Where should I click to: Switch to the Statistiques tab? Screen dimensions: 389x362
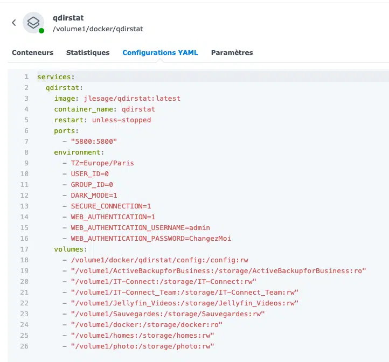pos(88,53)
